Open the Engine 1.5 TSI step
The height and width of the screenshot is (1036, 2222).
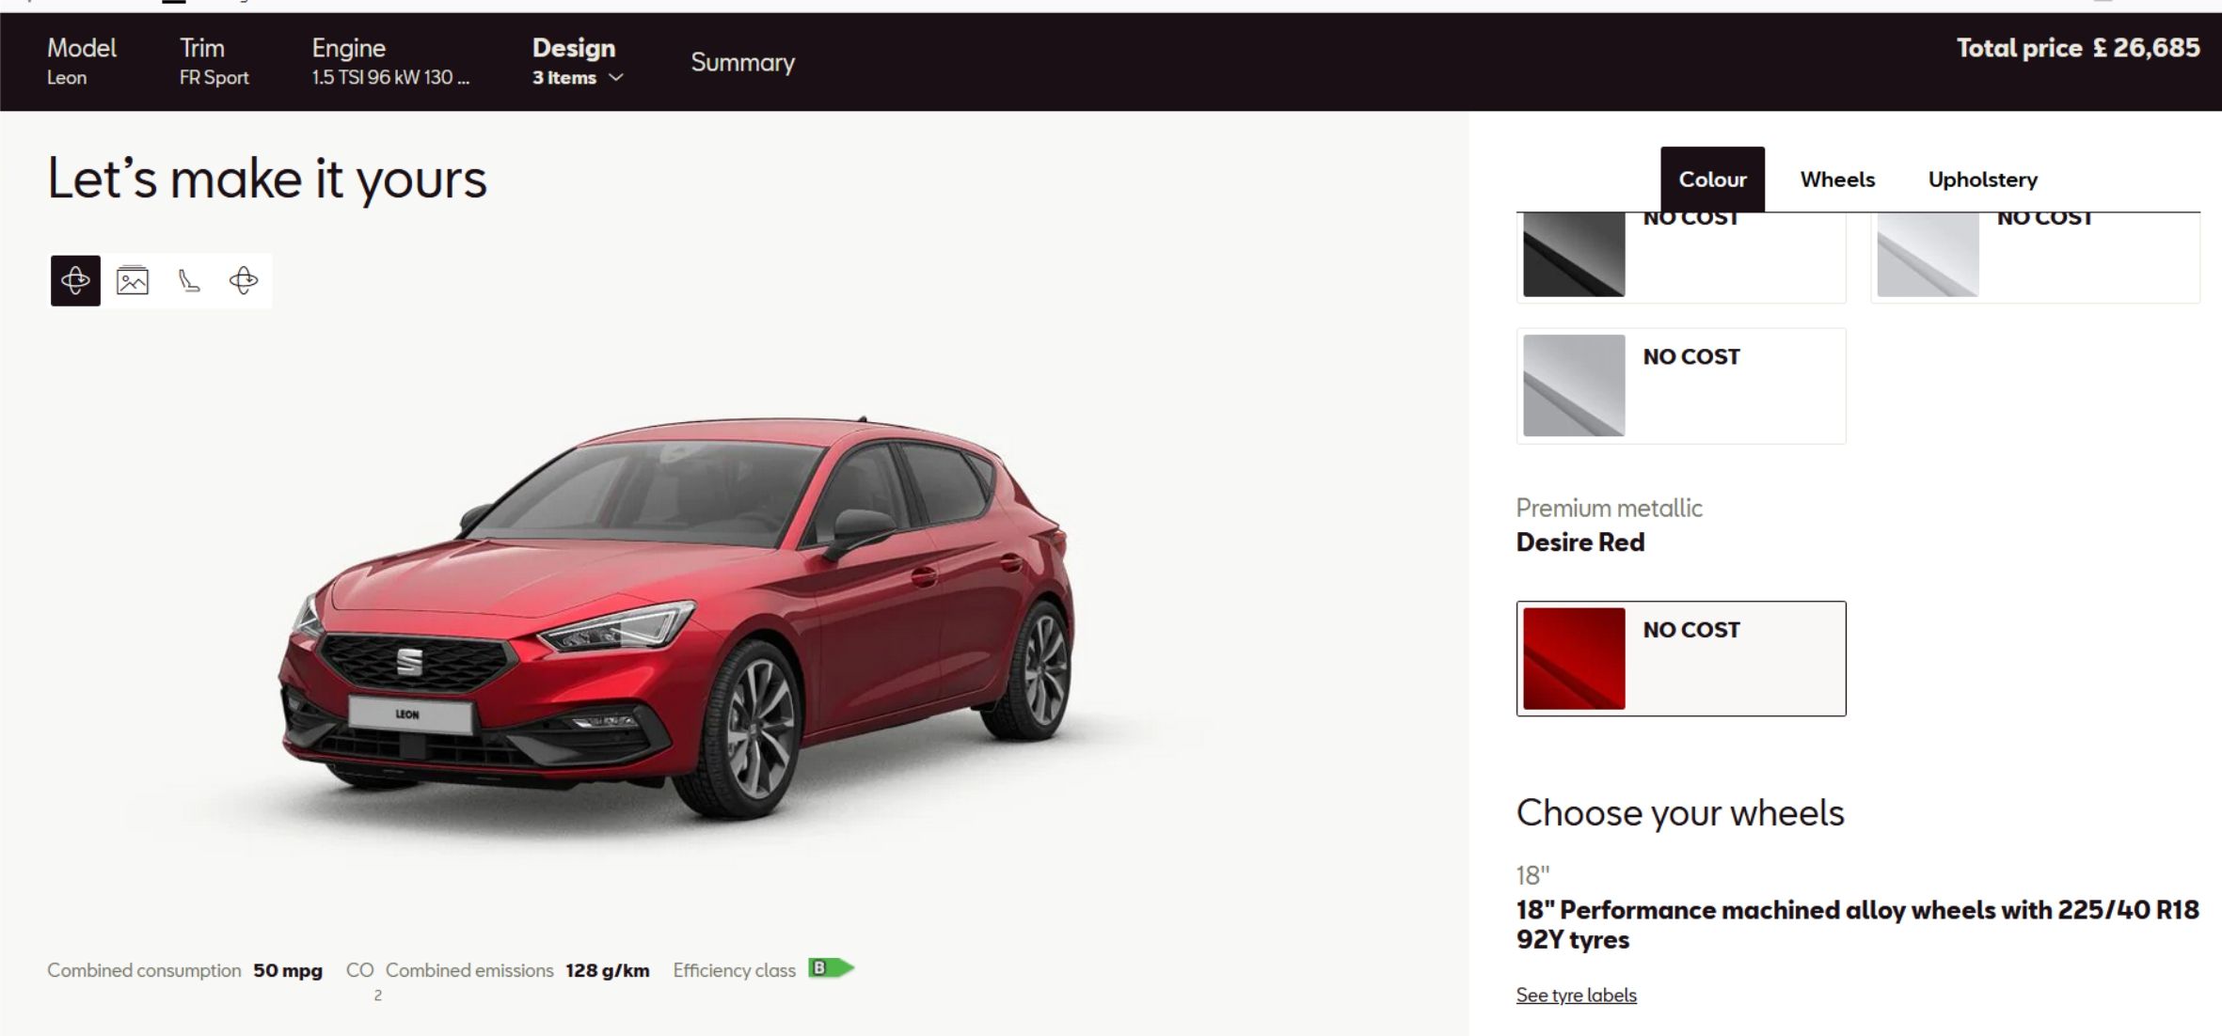point(390,62)
